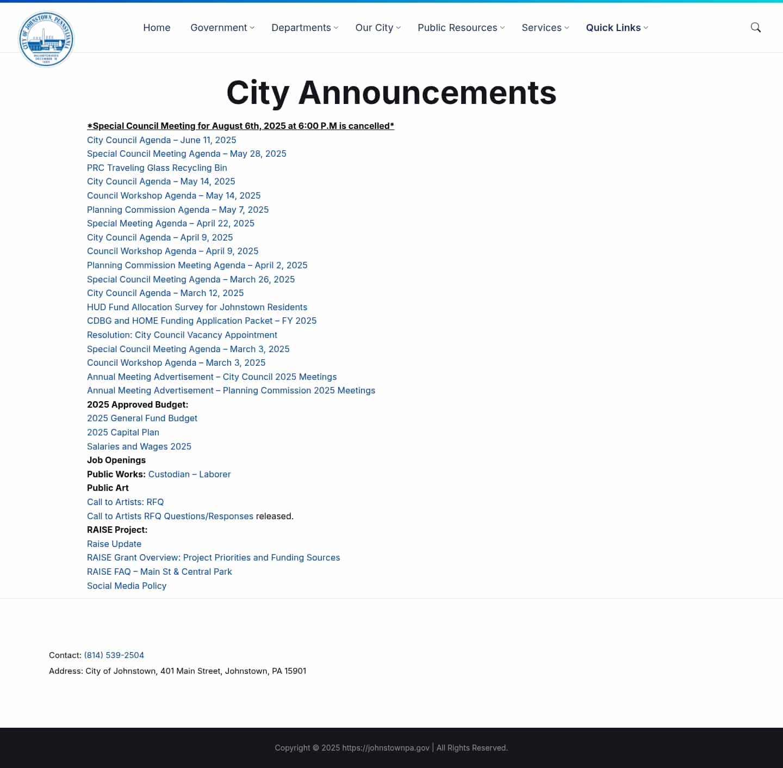This screenshot has height=768, width=783.
Task: Click the City of Johnstown seal logo
Action: 46,39
